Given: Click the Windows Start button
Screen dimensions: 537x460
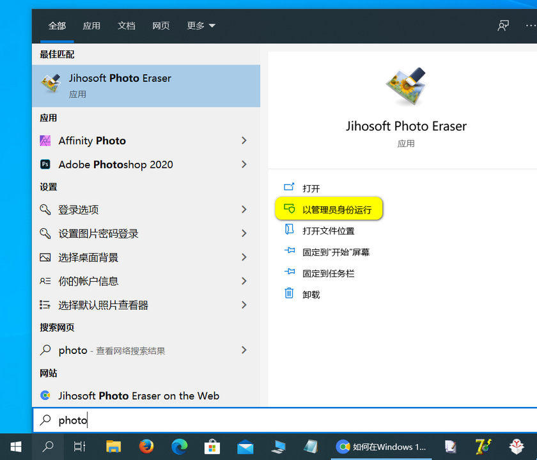Looking at the screenshot, I should tap(16, 447).
